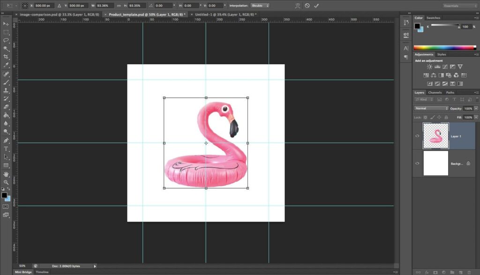Screen dimensions: 480x275
Task: Open the Swatches panel tab
Action: 433,18
